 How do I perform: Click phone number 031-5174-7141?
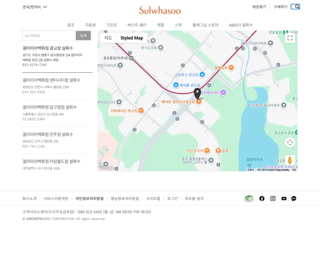[35, 65]
